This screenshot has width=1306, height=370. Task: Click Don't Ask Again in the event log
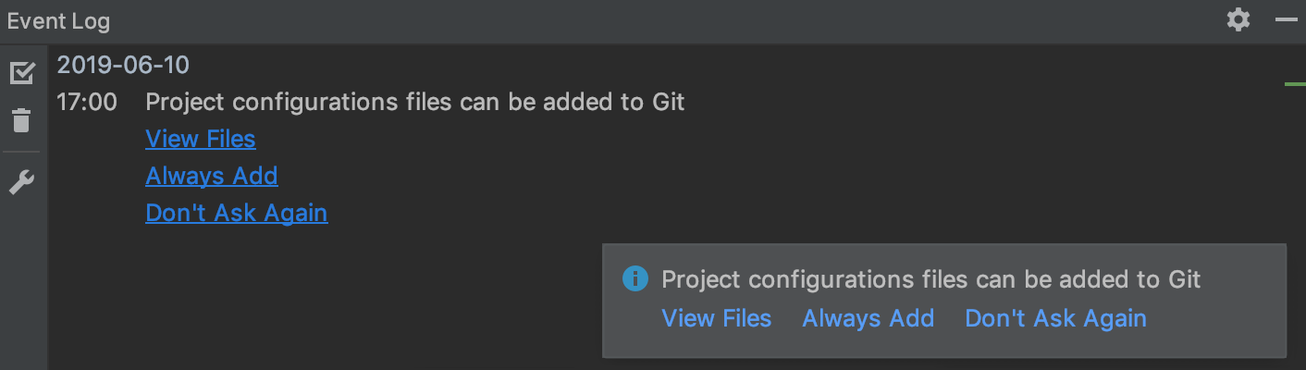[x=237, y=213]
